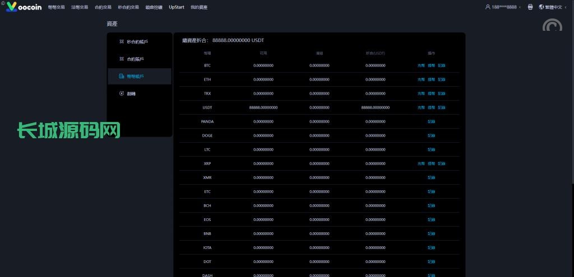The width and height of the screenshot is (574, 277).
Task: Click 提幣 withdraw link for USDT
Action: (x=431, y=107)
